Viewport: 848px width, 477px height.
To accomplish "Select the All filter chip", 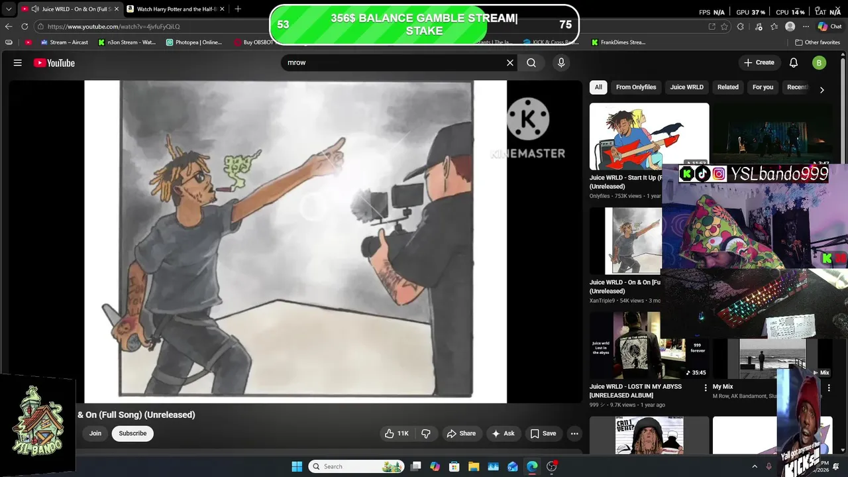I will [598, 87].
